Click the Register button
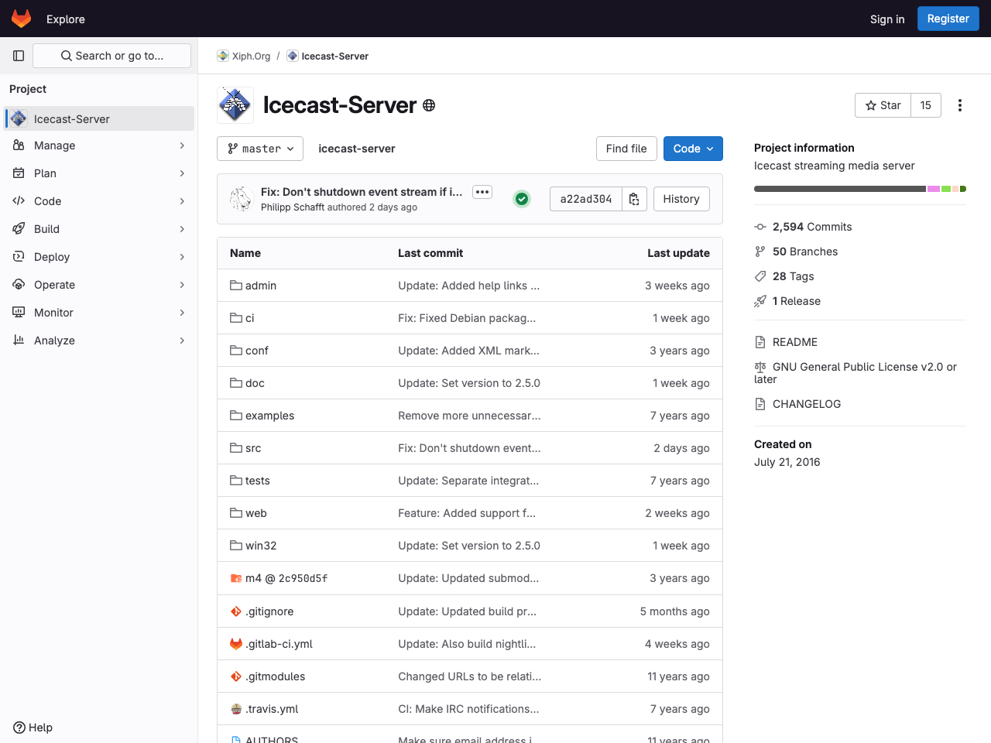This screenshot has width=991, height=743. (x=948, y=18)
